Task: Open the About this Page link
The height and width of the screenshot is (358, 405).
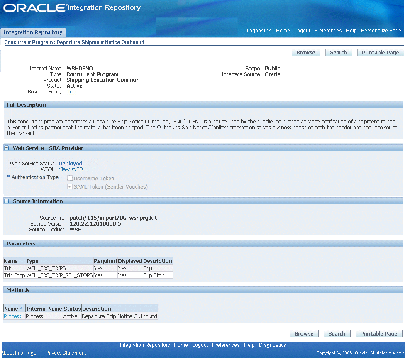Action: (19, 353)
